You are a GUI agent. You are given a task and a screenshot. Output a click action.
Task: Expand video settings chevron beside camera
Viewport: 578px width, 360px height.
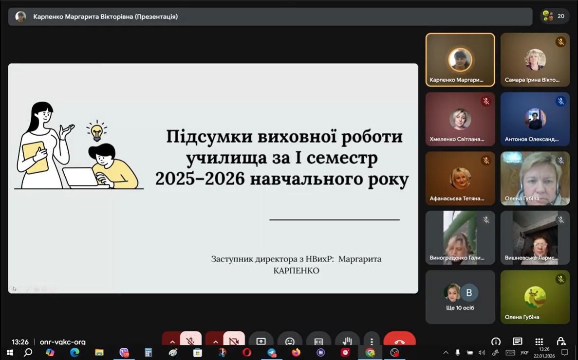215,342
